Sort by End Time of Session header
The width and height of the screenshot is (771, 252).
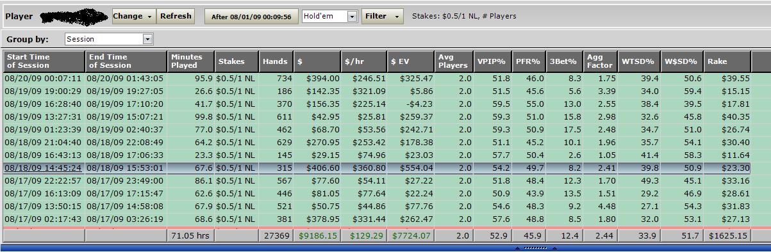click(126, 61)
